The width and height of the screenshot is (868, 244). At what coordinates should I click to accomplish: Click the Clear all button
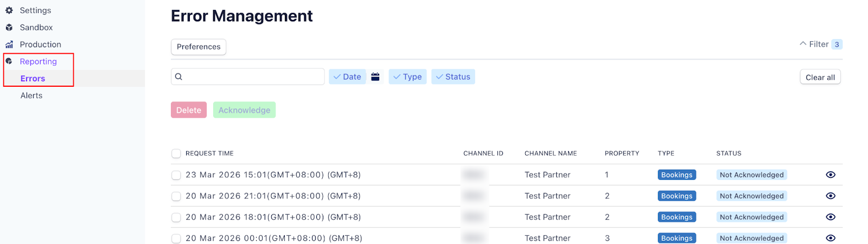pos(820,77)
